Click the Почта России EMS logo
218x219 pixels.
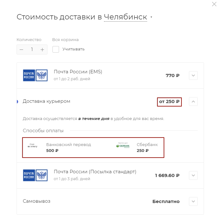pyautogui.click(x=35, y=75)
